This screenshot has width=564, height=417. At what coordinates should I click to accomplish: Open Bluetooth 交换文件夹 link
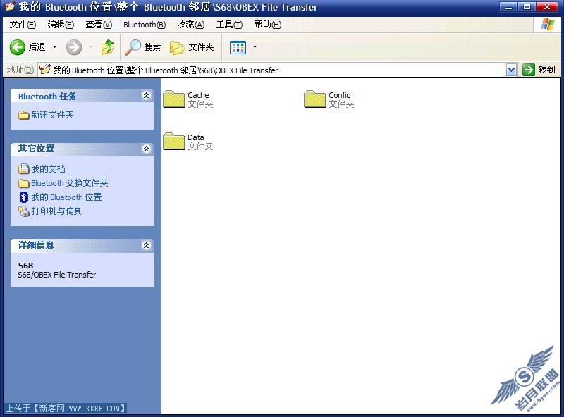(69, 183)
